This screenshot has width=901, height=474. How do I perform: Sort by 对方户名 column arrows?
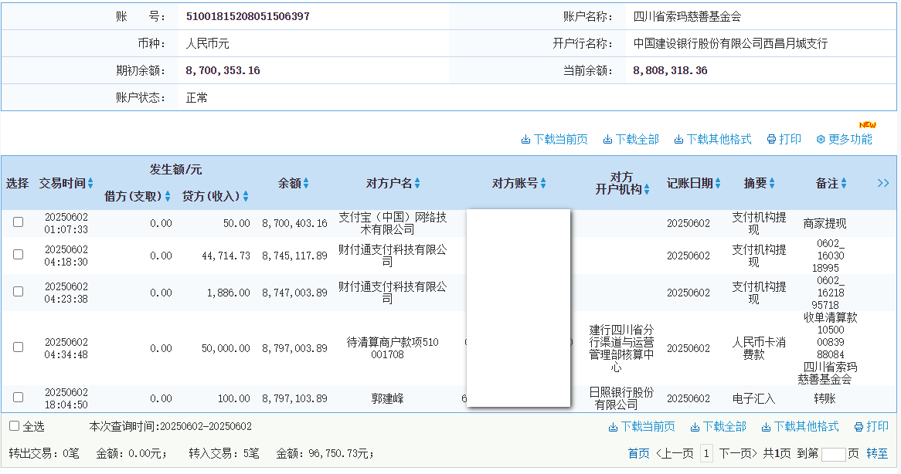point(417,183)
